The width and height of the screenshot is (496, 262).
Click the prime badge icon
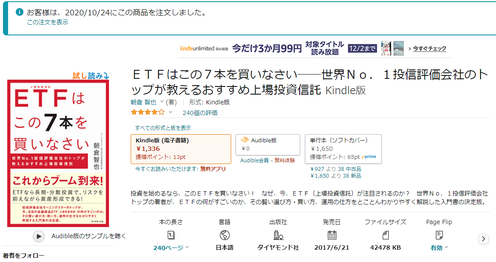[369, 157]
